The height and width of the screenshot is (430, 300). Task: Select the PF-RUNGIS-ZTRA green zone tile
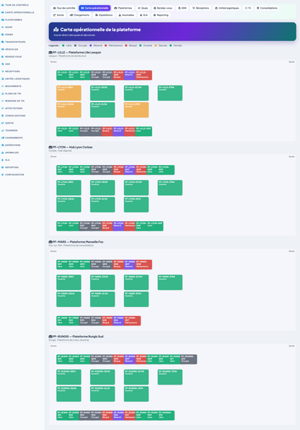pos(170,377)
